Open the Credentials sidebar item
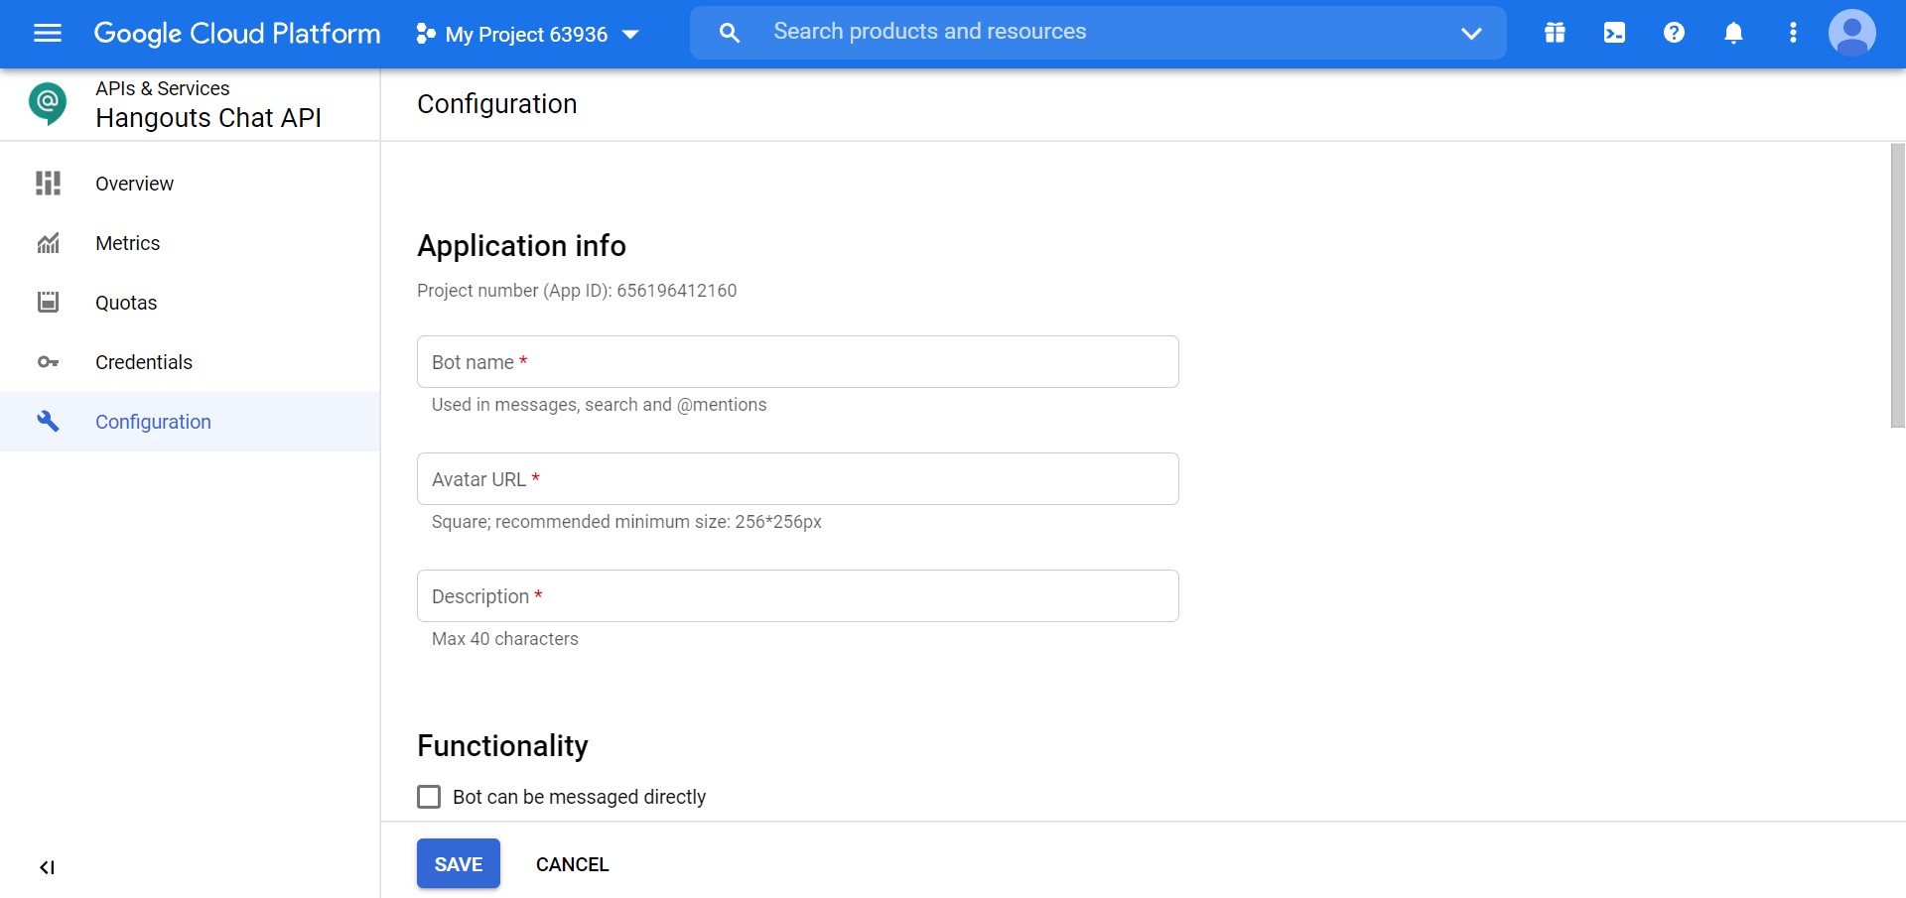Screen dimensions: 1906x898 190,362
